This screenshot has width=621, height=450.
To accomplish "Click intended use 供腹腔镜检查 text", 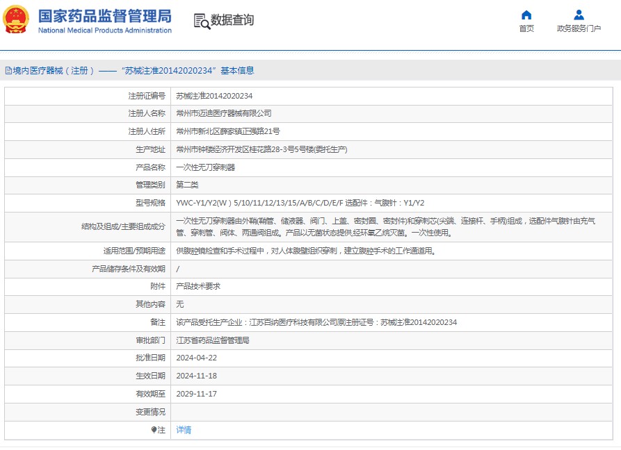I will tap(306, 251).
